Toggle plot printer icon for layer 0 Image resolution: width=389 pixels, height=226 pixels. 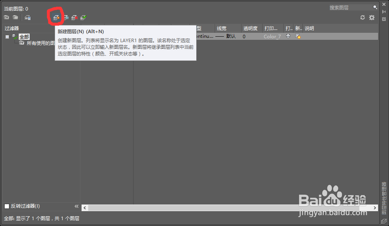(288, 36)
